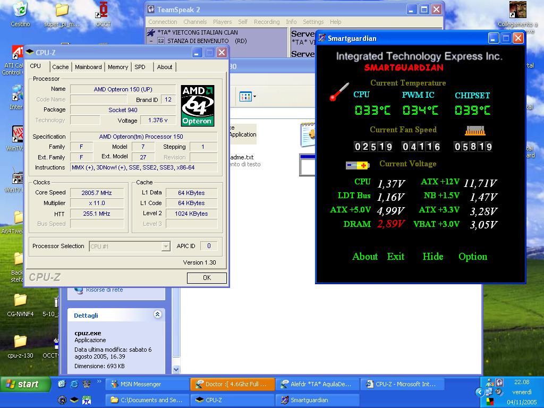Open TeamSpeak Settings menu
This screenshot has height=408, width=544.
(313, 22)
